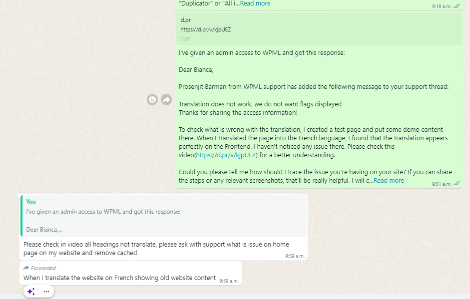Click the emoji reaction smiley icon
The image size is (470, 299).
(x=152, y=99)
